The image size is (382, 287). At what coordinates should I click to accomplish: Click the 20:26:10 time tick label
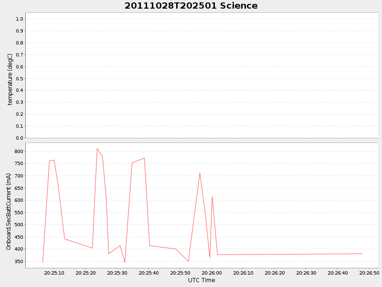click(x=243, y=273)
